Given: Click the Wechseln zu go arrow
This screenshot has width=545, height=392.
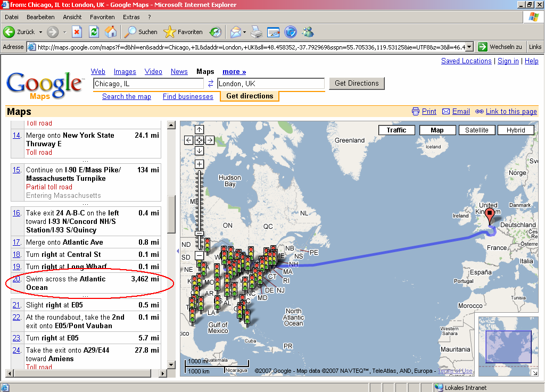Looking at the screenshot, I should pyautogui.click(x=482, y=47).
